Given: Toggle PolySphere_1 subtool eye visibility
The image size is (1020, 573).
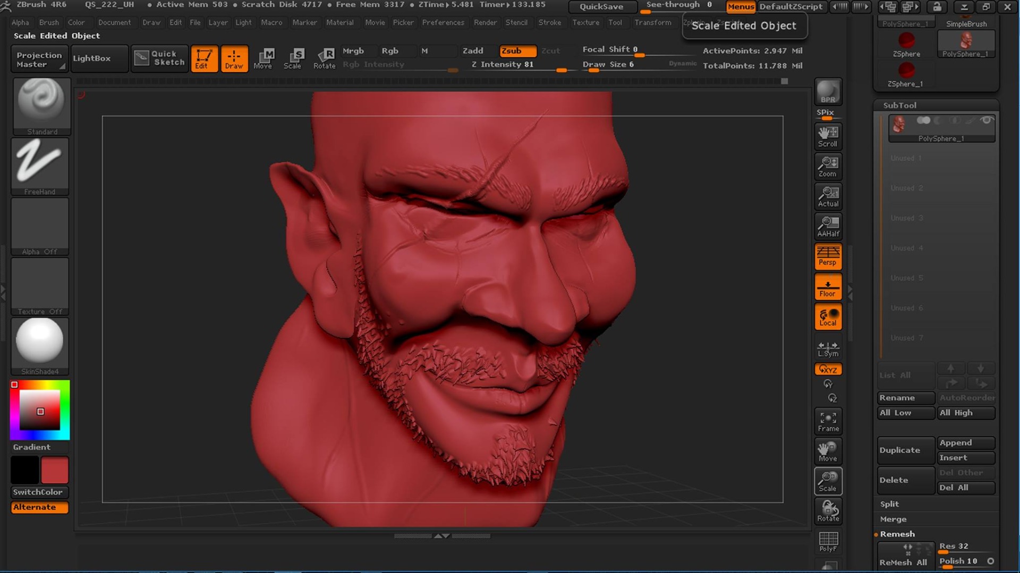Looking at the screenshot, I should pos(986,120).
